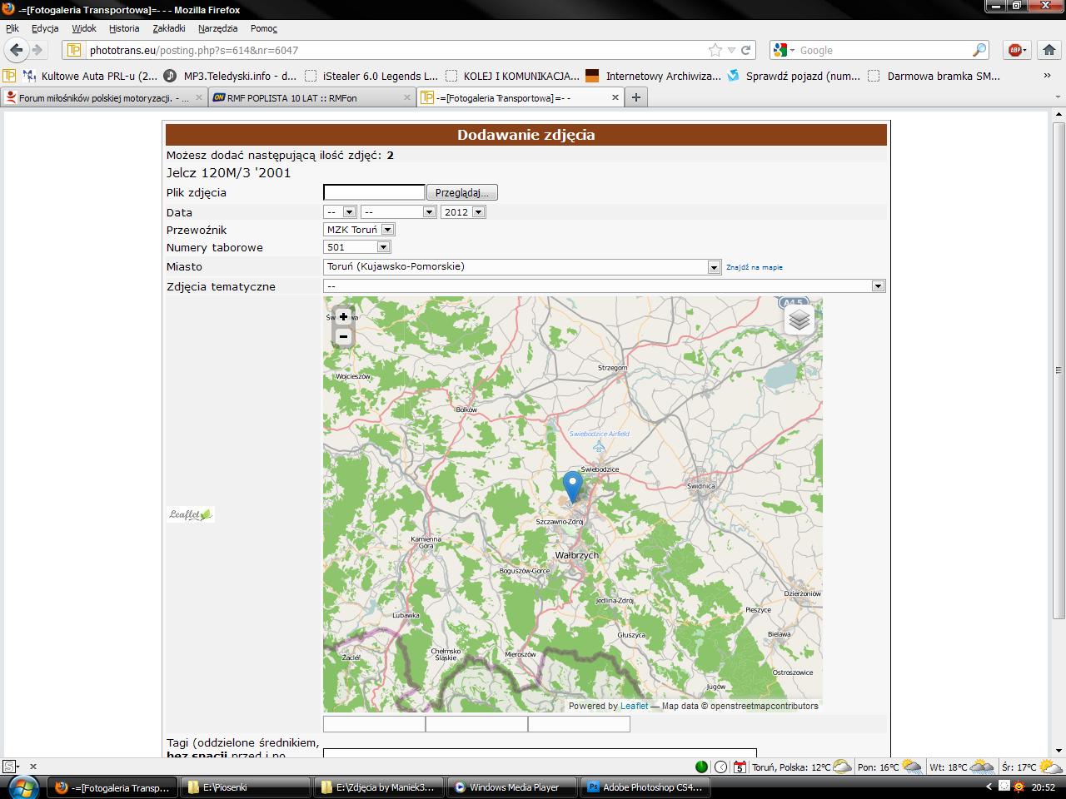Click the Pon: 16°C forecast entry
This screenshot has height=799, width=1066.
889,767
